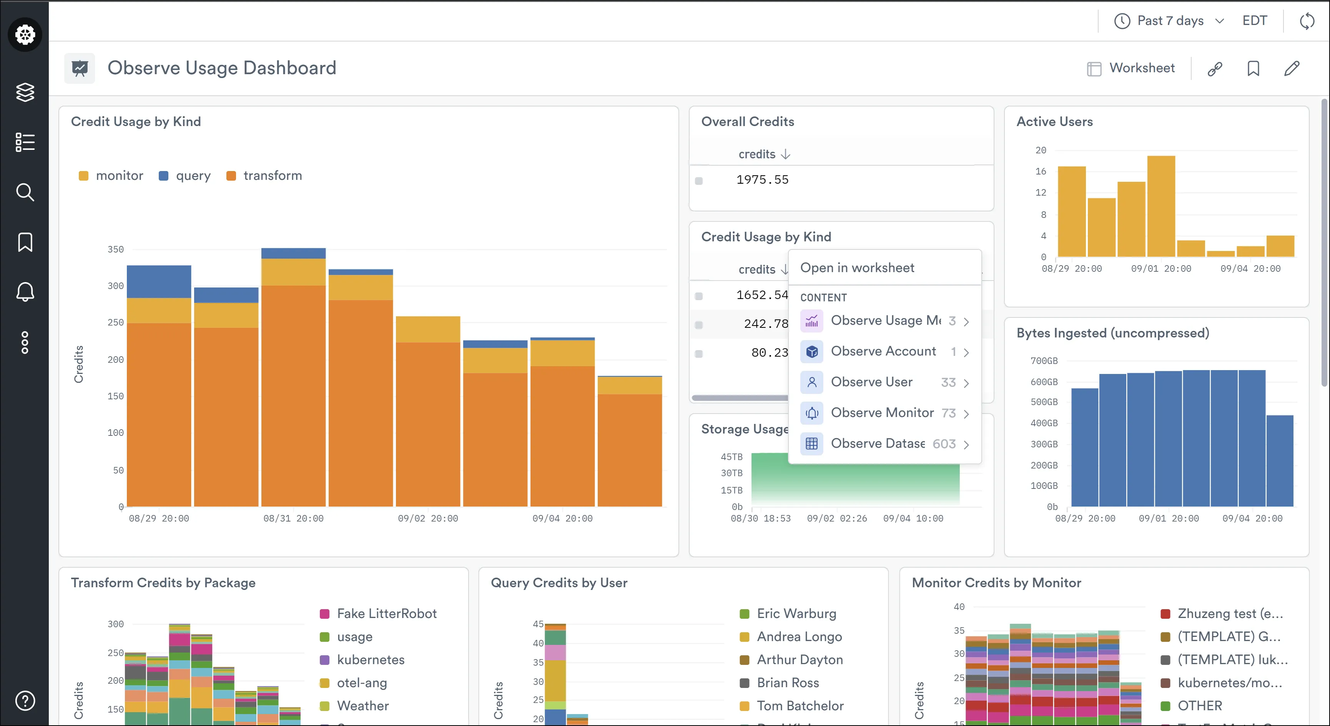Toggle query series in Credit Usage legend
The image size is (1330, 726).
(x=185, y=176)
